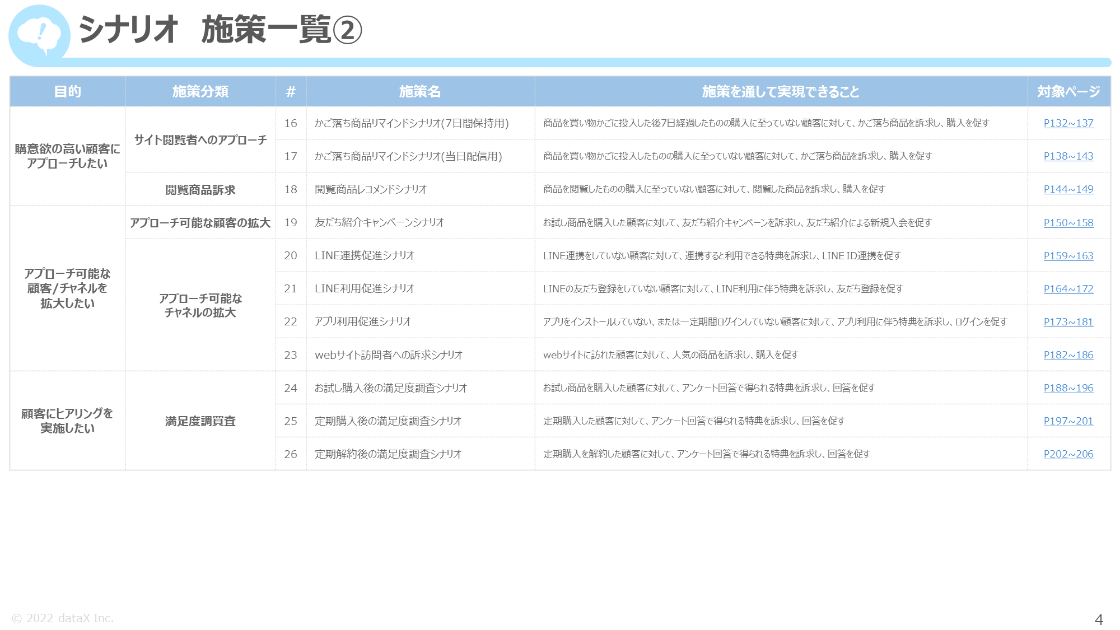
Task: Select アプリ利用促進シナリオ cell
Action: (420, 321)
